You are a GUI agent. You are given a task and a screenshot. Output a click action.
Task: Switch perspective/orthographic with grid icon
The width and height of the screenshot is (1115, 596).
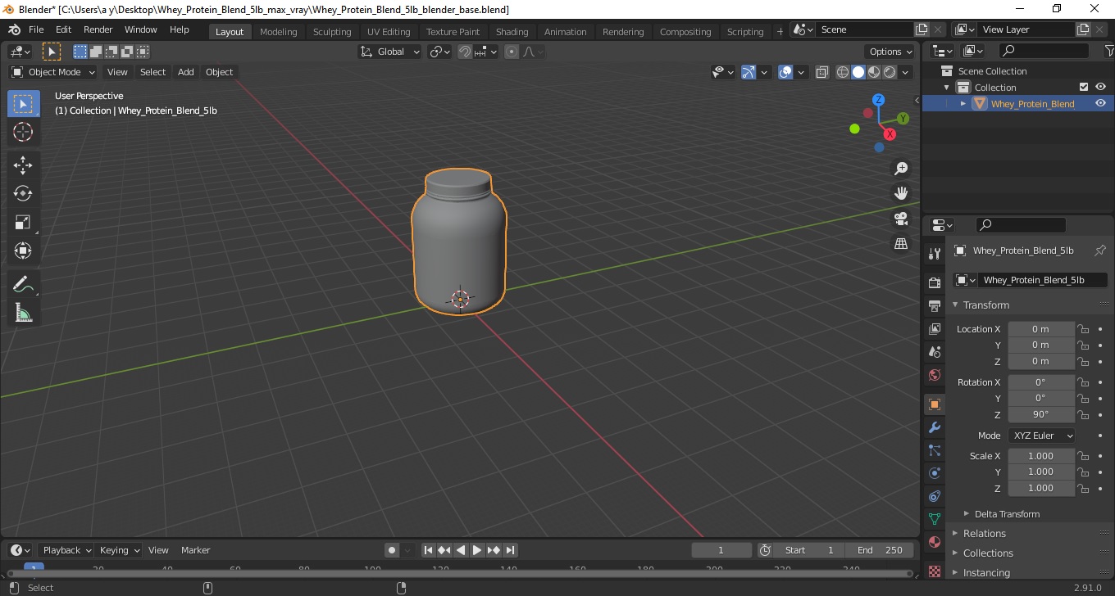(x=901, y=244)
